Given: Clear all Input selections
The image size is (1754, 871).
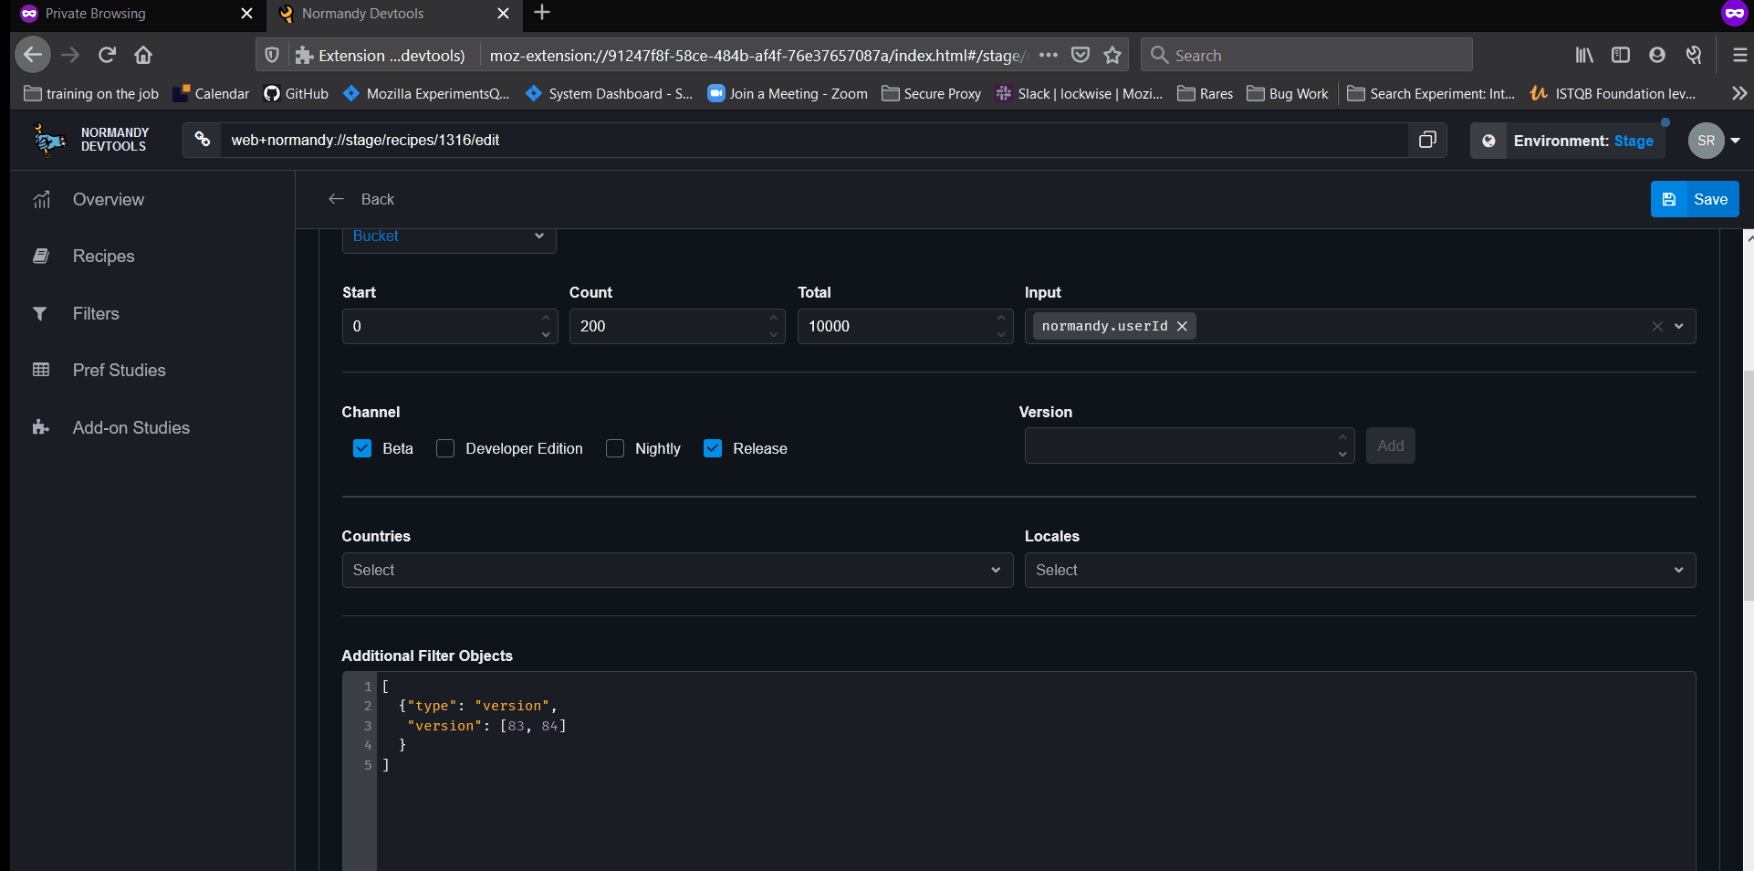Looking at the screenshot, I should (x=1657, y=326).
